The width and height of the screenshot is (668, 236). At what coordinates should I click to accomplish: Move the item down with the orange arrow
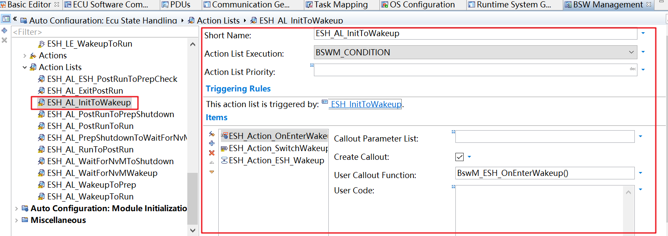(212, 172)
